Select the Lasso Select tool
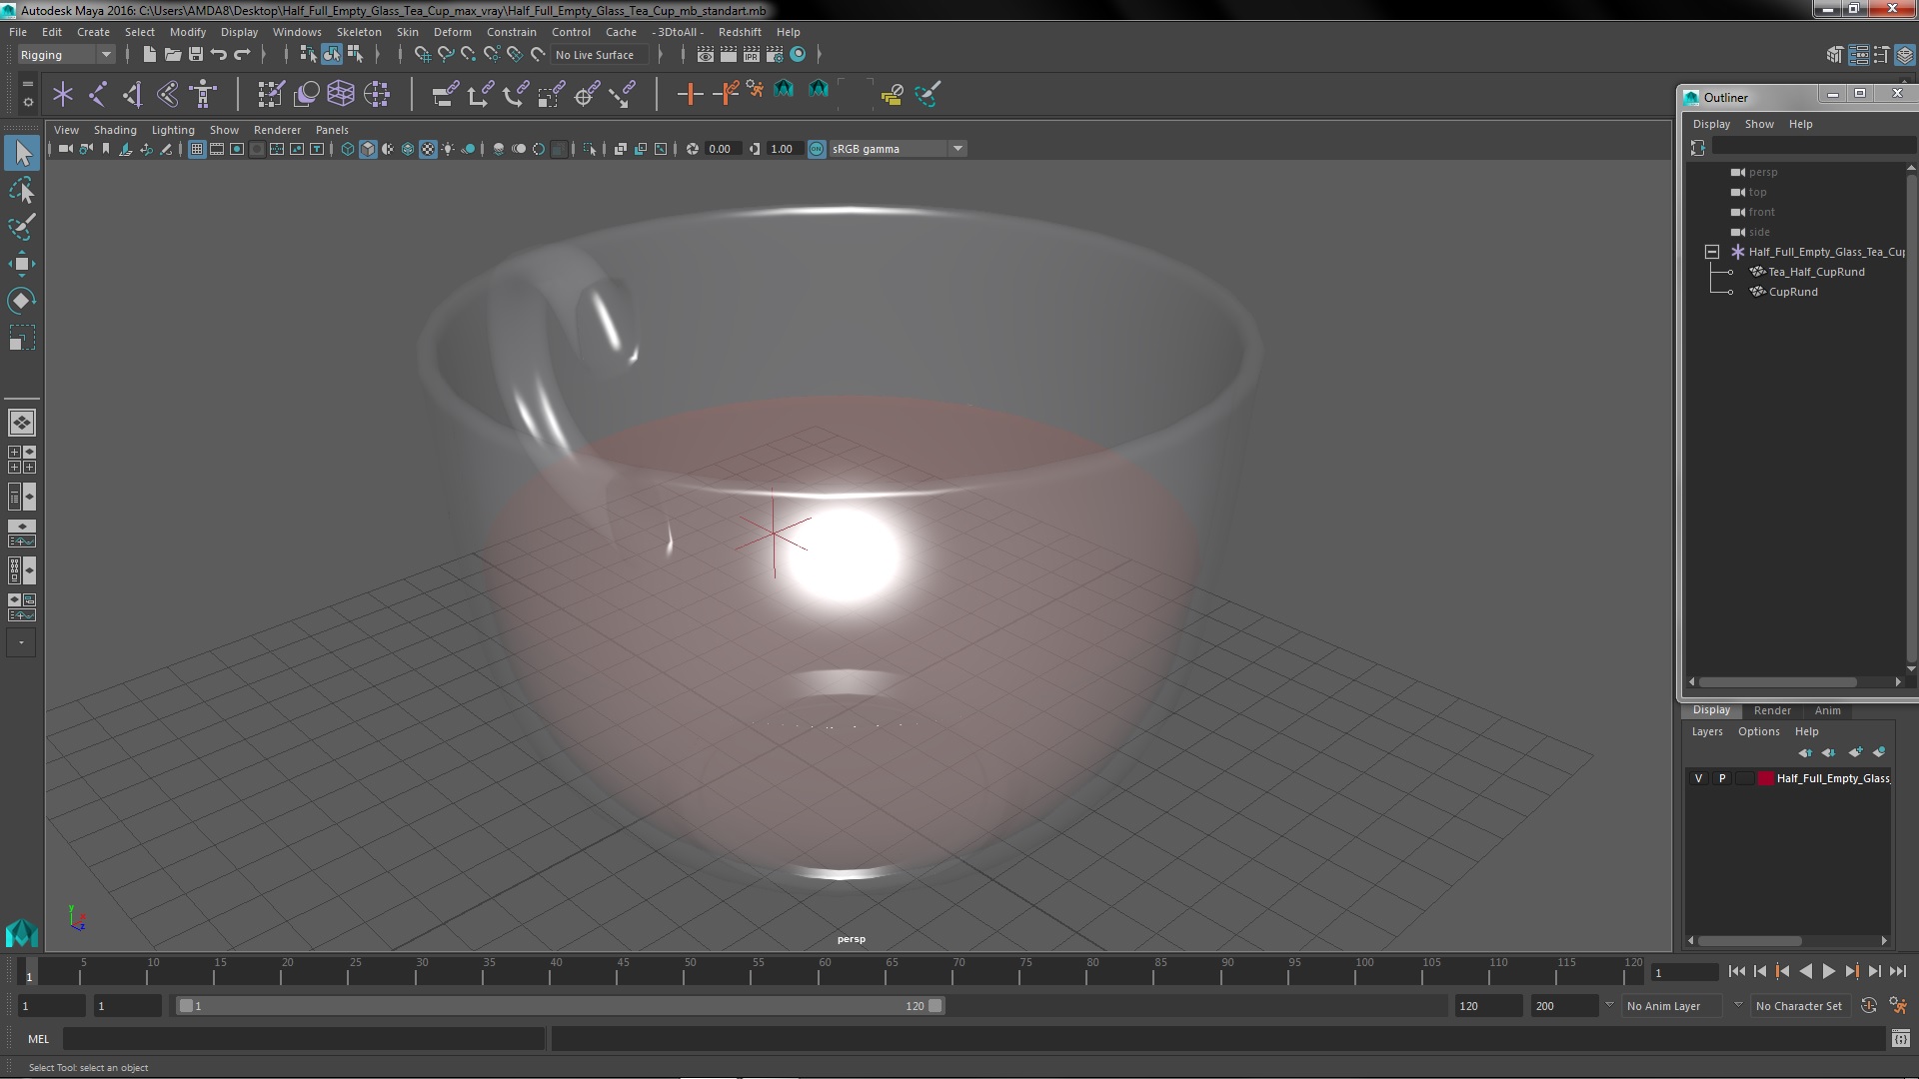This screenshot has height=1079, width=1919. (22, 190)
